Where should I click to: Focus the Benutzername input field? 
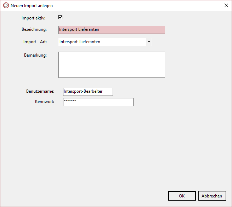pos(88,92)
